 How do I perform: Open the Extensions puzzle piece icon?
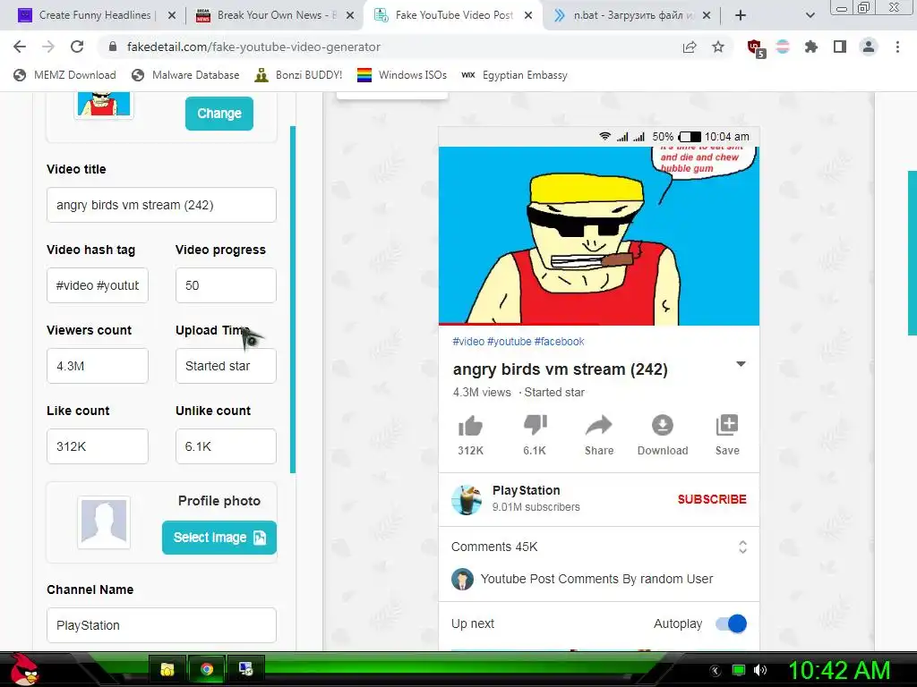pos(810,47)
